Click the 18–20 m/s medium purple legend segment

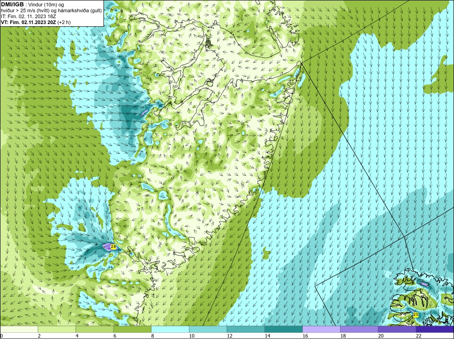click(x=359, y=329)
